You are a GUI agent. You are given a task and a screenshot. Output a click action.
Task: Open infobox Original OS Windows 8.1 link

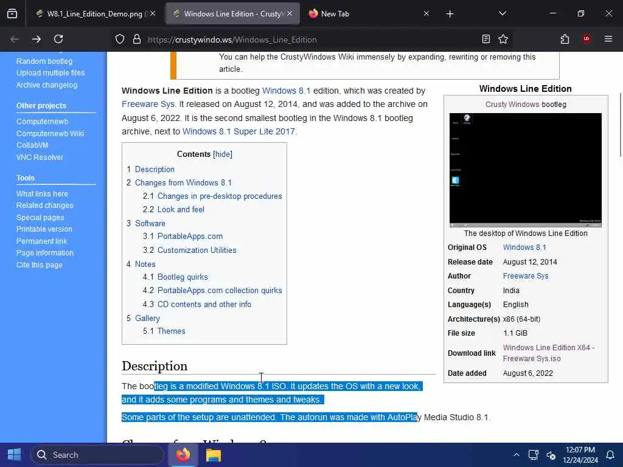point(524,247)
